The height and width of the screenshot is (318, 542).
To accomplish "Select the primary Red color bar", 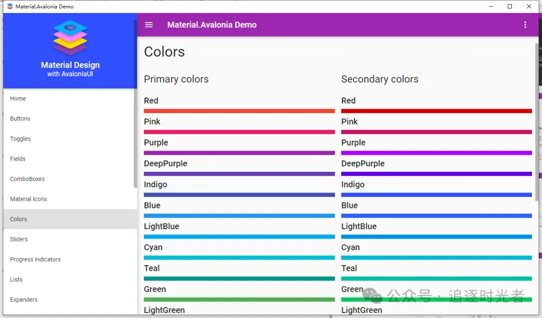I will tap(239, 111).
